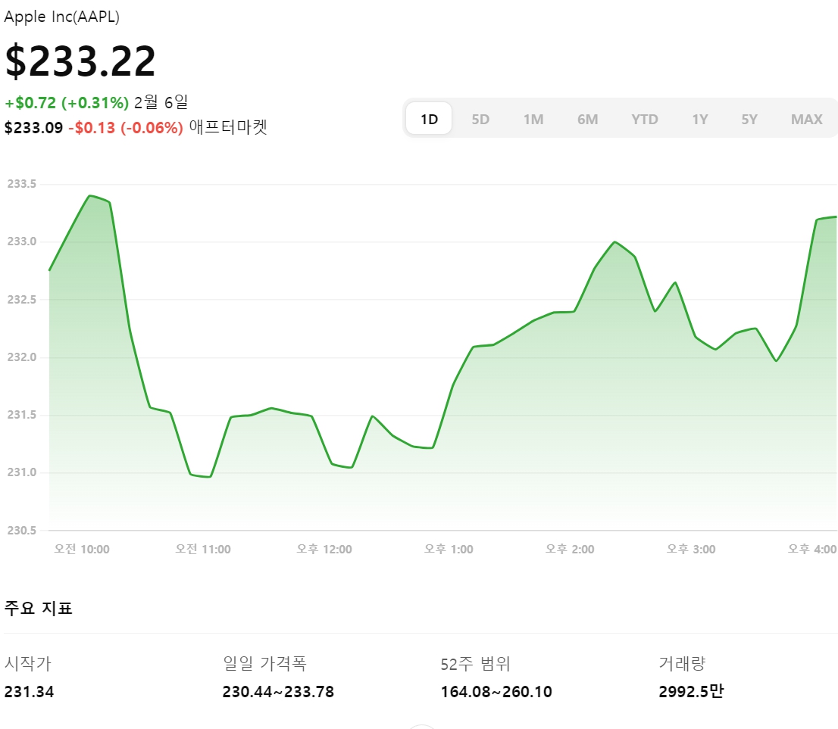Click the 232.5 y-axis label
Screen dimensions: 838x729
point(21,300)
